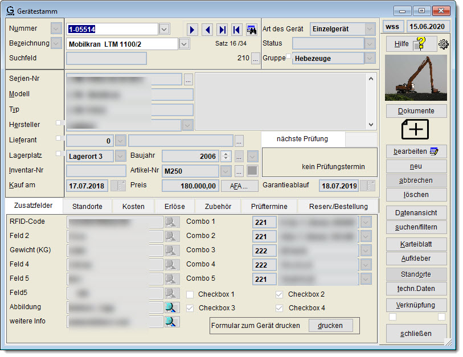463x357 pixels.
Task: Click the magnifier next to Abbildung field
Action: (x=171, y=307)
